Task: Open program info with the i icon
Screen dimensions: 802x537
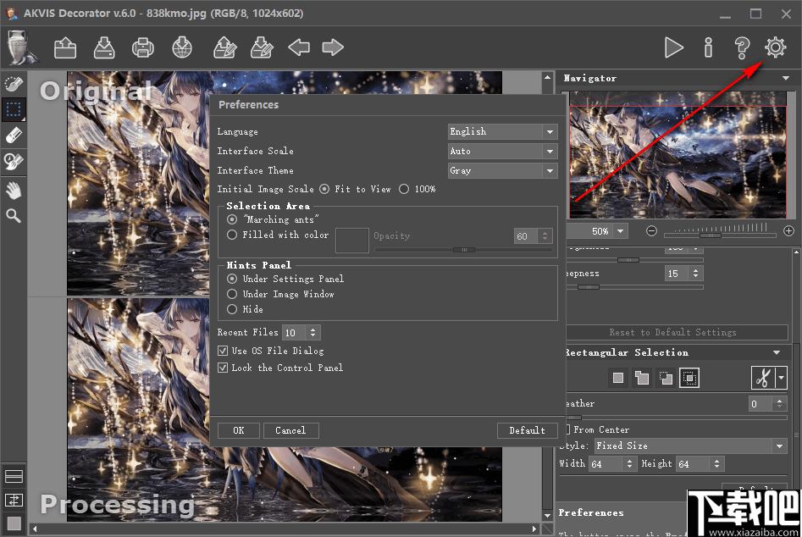Action: 708,48
